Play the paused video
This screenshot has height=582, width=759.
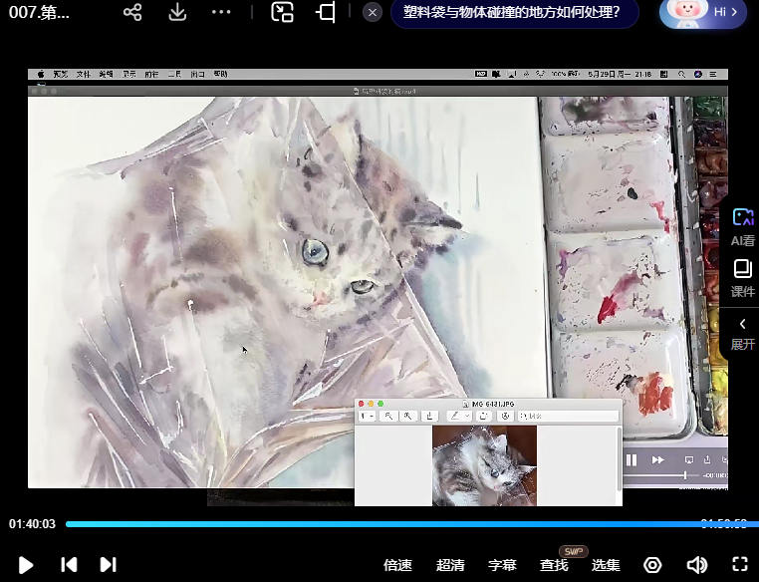[26, 564]
